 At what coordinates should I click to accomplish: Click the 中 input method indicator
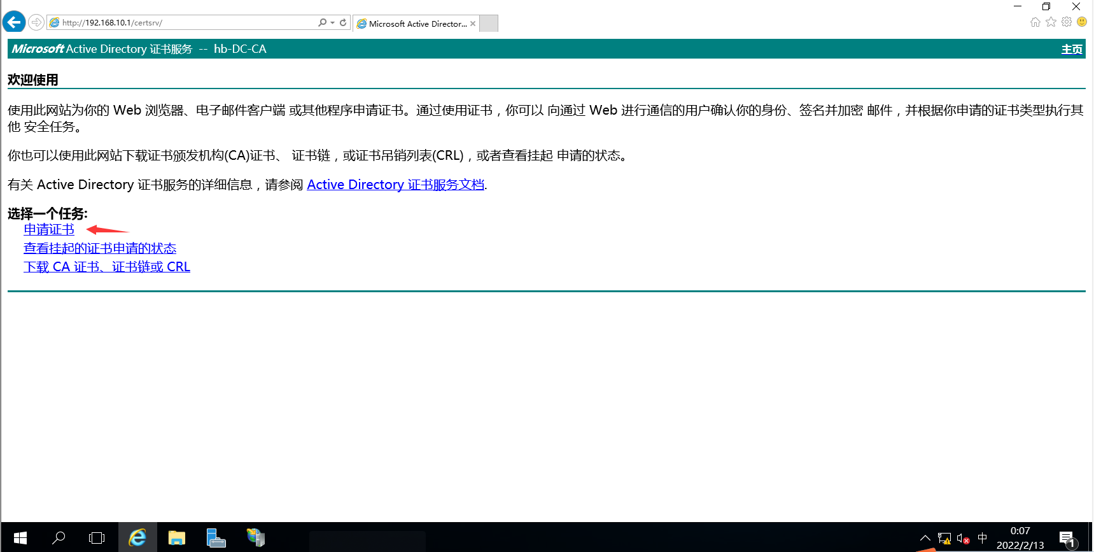[982, 538]
